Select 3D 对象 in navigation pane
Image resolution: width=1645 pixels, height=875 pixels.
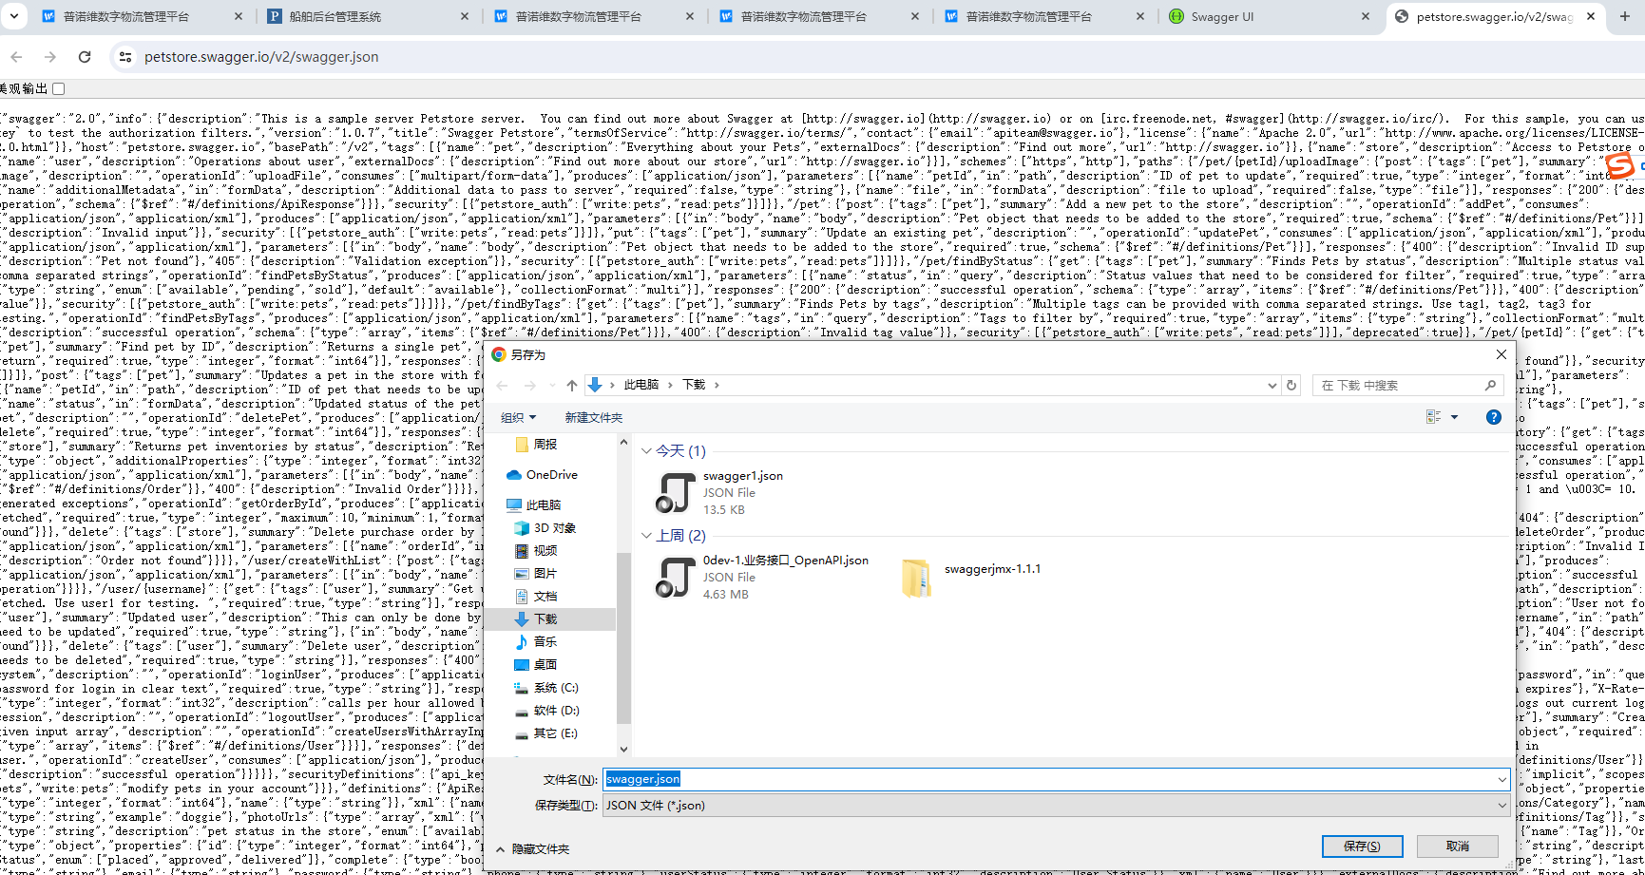point(554,528)
